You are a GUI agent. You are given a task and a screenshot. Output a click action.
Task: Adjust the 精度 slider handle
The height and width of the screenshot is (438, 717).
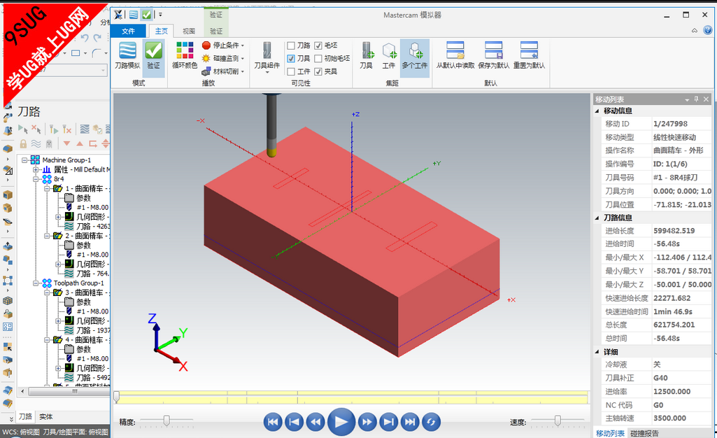pos(166,421)
